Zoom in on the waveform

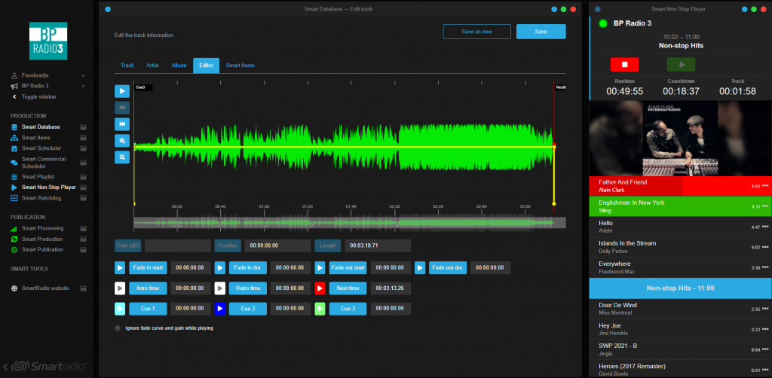(121, 141)
